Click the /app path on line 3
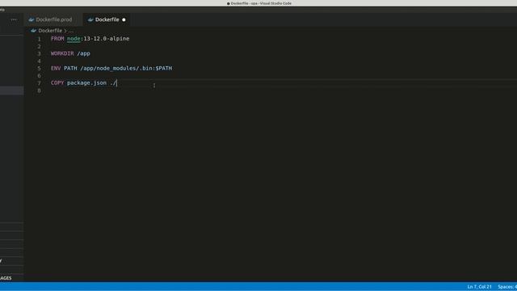 tap(83, 53)
